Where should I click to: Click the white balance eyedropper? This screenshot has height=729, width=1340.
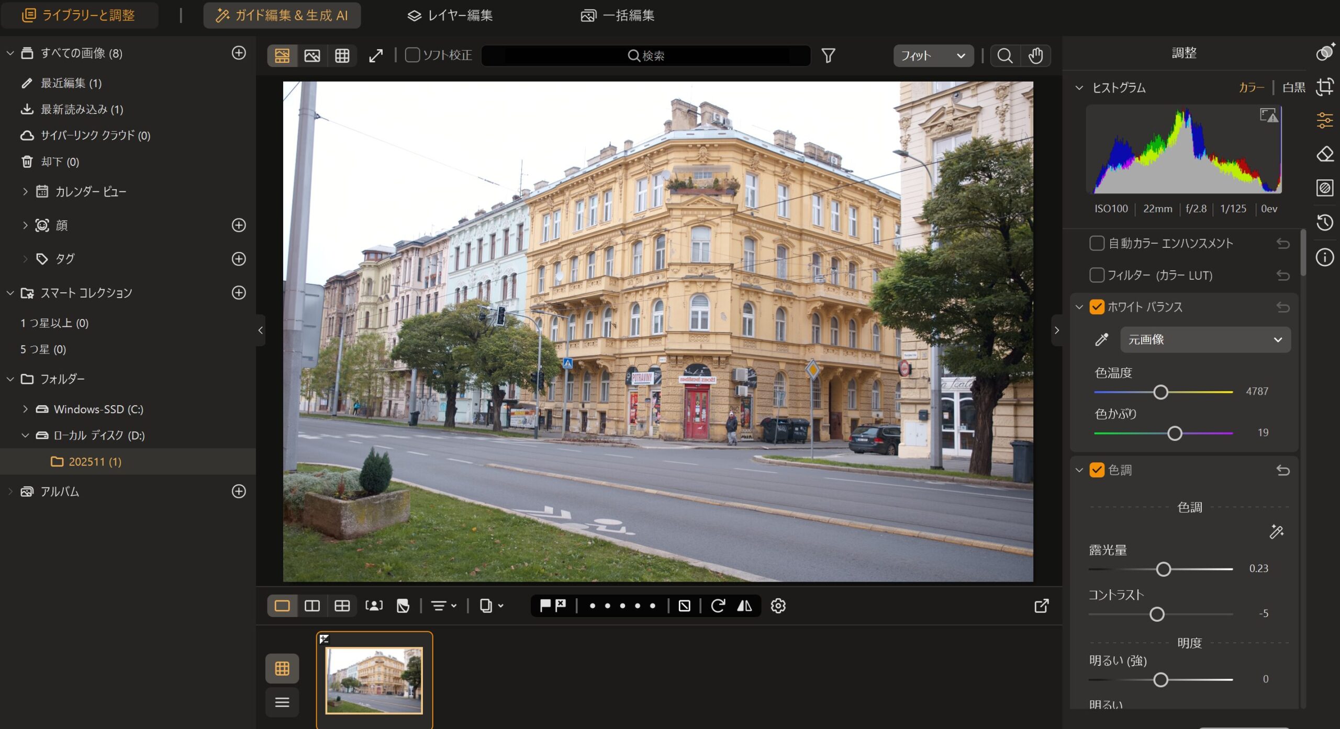1102,339
